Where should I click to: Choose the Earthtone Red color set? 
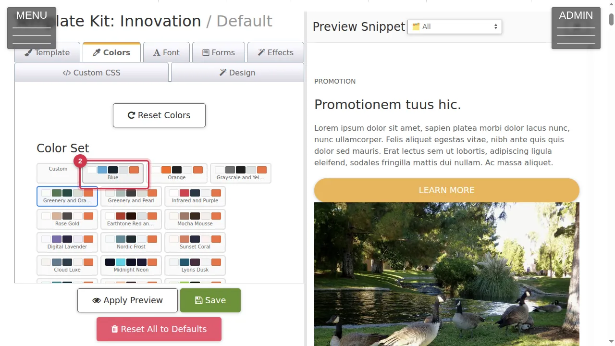131,219
